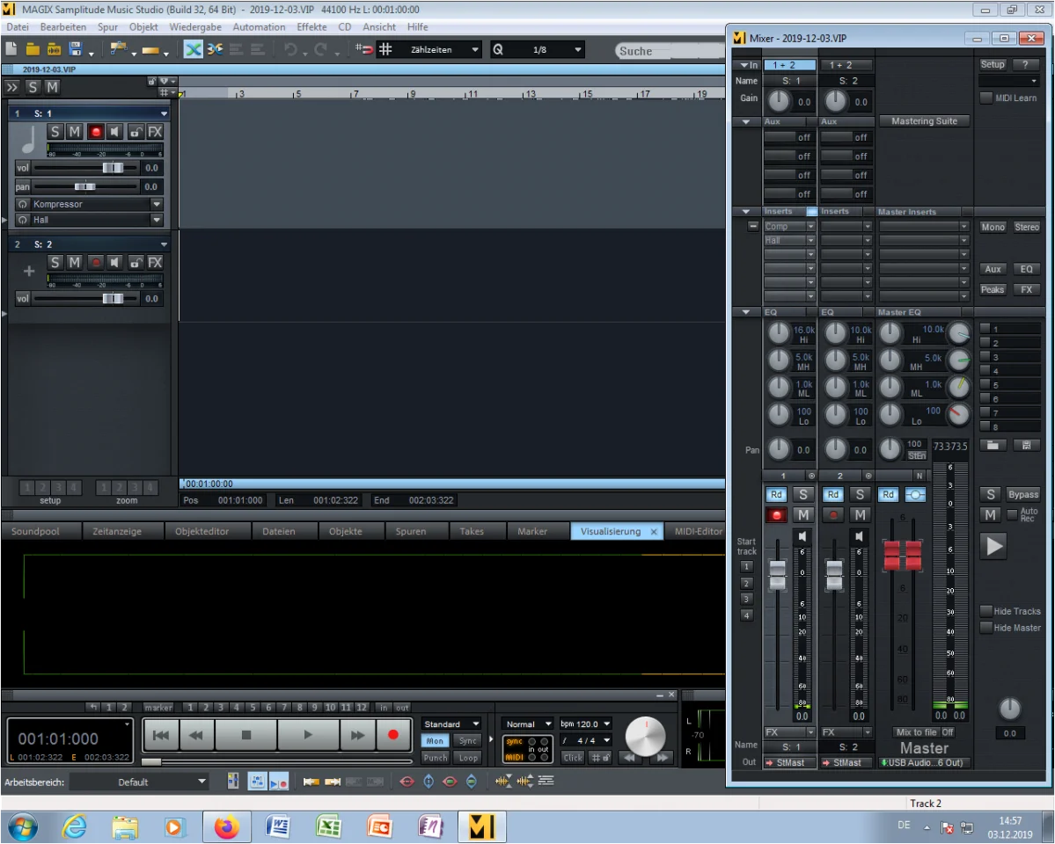Enable the MIDI Learn checkbox

(986, 98)
